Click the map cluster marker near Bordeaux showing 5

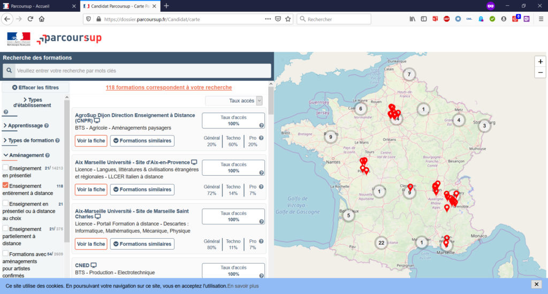click(x=348, y=215)
